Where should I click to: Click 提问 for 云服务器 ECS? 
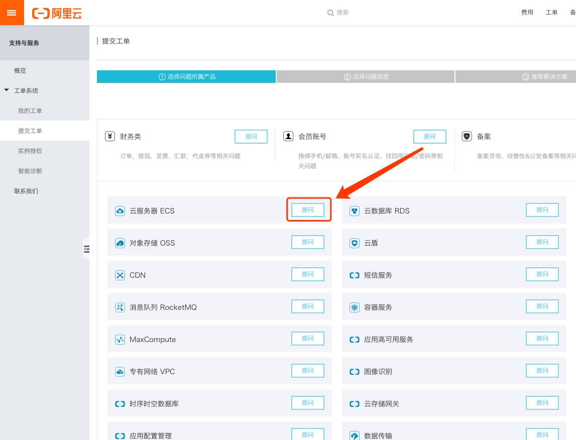point(308,210)
